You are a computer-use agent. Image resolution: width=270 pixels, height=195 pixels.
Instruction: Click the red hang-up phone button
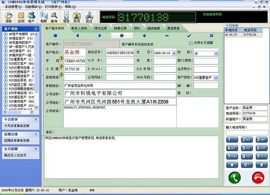tap(258, 178)
